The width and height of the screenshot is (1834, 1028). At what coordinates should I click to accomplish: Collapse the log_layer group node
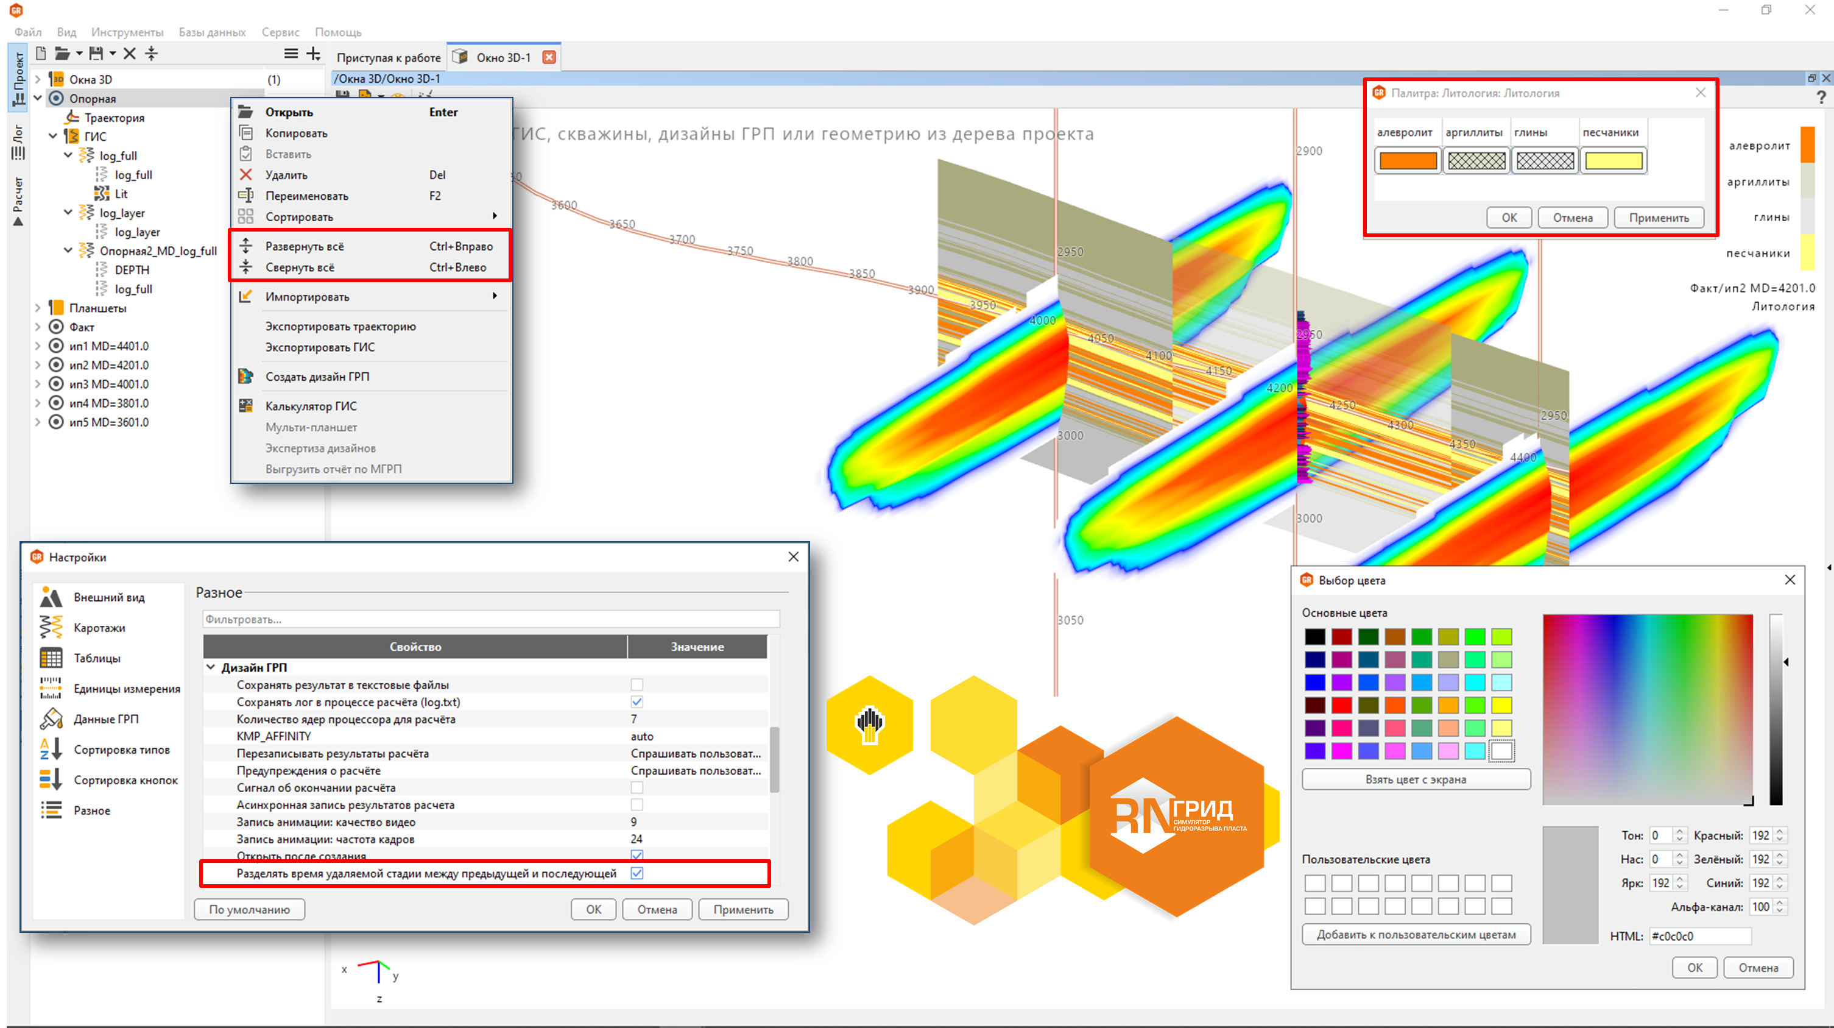(x=68, y=212)
